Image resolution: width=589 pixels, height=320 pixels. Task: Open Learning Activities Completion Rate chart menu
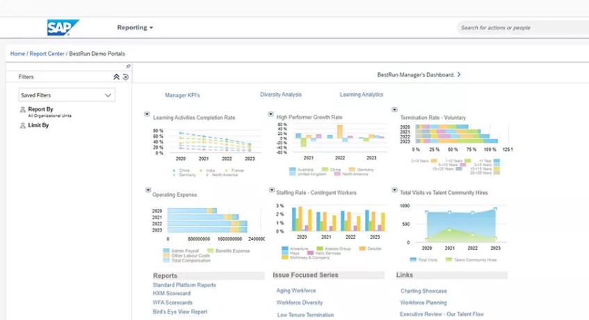pyautogui.click(x=147, y=114)
